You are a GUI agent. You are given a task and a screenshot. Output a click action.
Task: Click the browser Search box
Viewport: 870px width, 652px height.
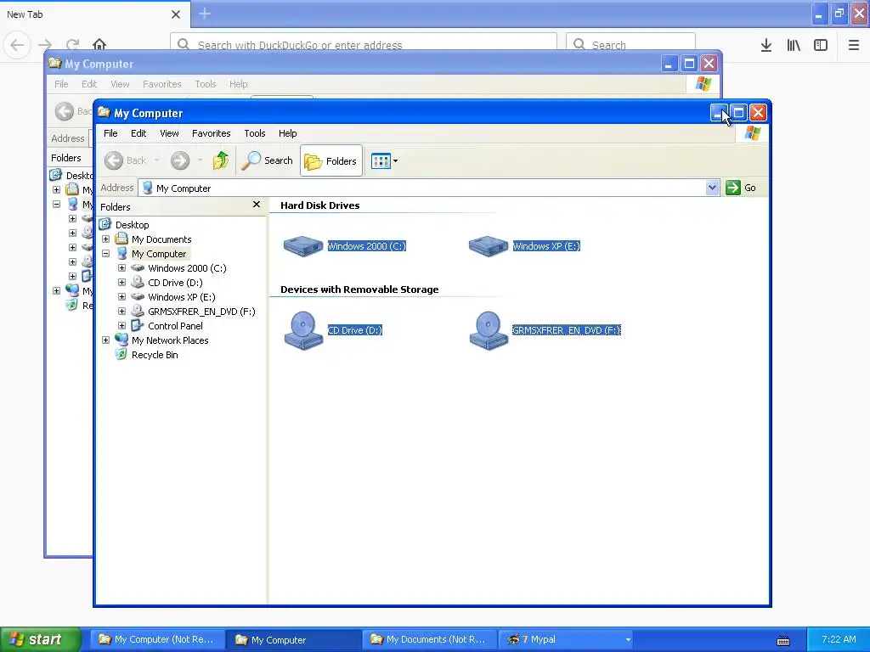click(631, 45)
